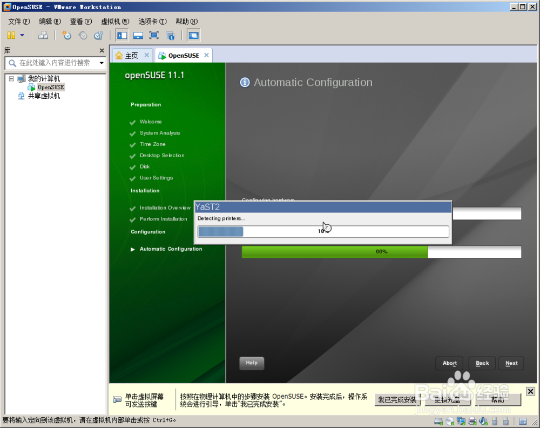The image size is (540, 428).
Task: Click the YaST2 dialog title bar
Action: (x=323, y=207)
